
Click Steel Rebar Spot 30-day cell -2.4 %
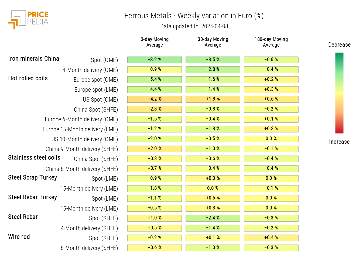213,218
